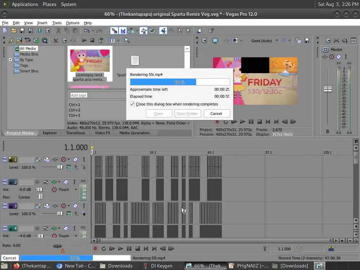Click the Add tags input field
360x270 pixels.
pos(97,95)
